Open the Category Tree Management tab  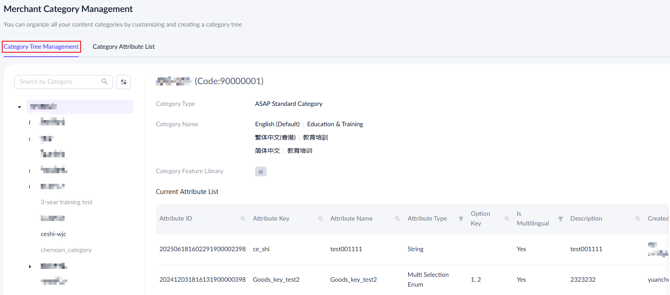pyautogui.click(x=41, y=47)
